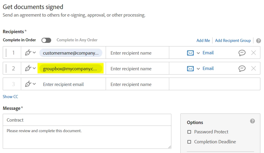Click Add Me link
Viewport: 264px width, 153px height.
[x=203, y=40]
